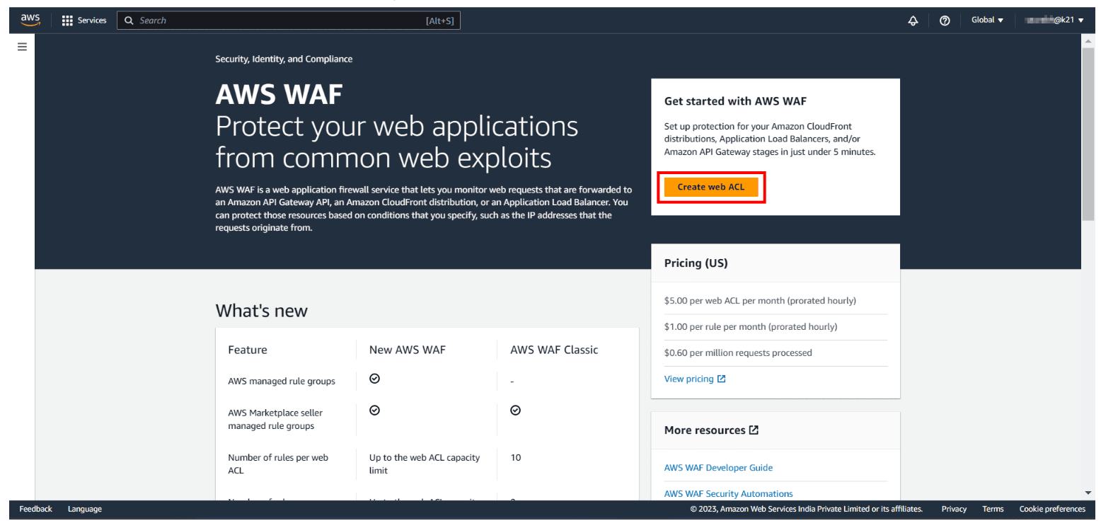
Task: Click the Create web ACL button
Action: [711, 187]
